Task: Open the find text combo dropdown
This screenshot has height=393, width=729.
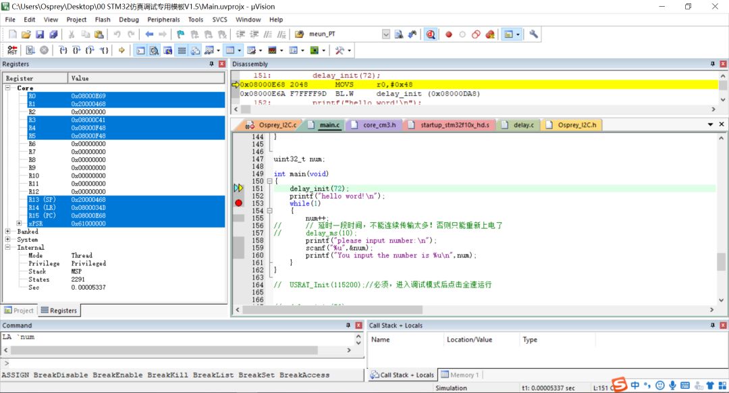Action: pos(386,34)
